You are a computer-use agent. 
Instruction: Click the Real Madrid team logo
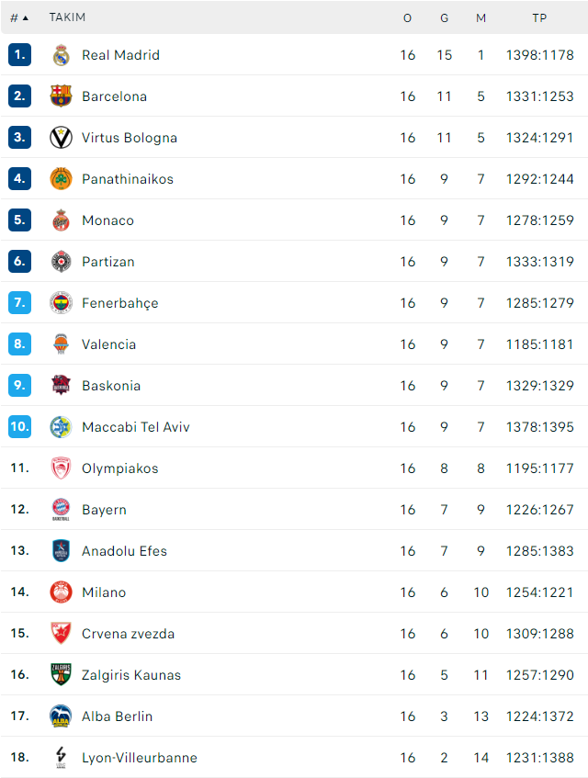[61, 55]
